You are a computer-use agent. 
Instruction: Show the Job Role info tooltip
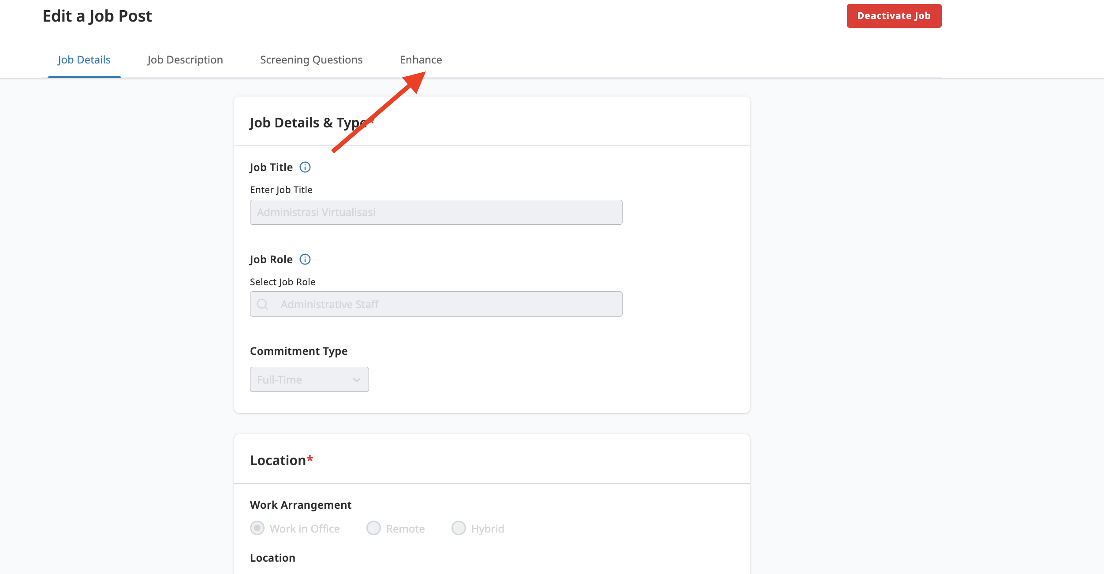pyautogui.click(x=306, y=259)
